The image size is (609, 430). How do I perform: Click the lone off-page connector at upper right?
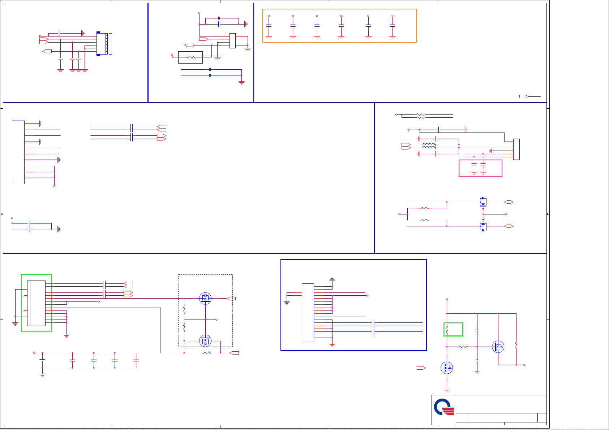tap(524, 97)
